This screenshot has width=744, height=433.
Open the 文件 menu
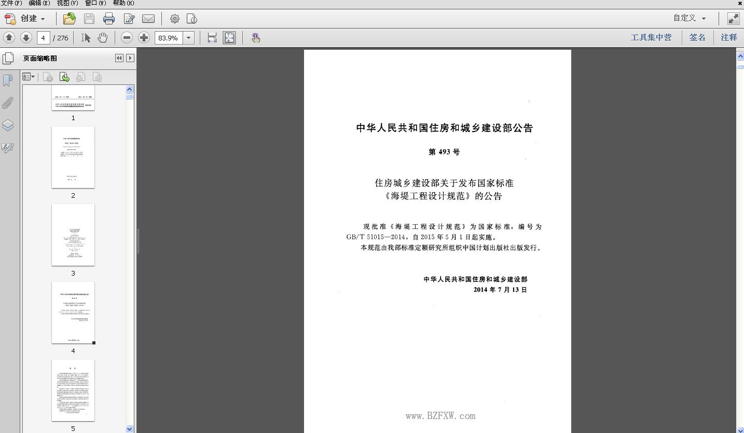pos(11,3)
